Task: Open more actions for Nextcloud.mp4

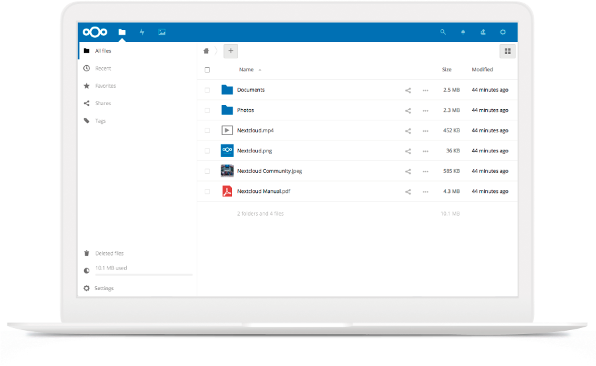Action: 425,131
